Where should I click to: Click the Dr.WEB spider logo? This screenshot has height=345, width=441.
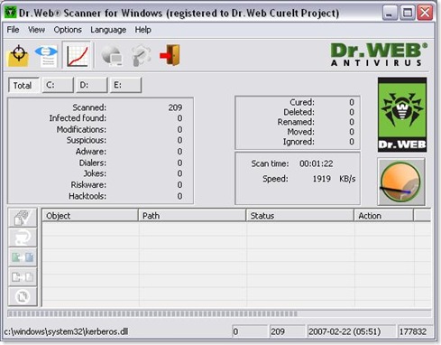(402, 115)
